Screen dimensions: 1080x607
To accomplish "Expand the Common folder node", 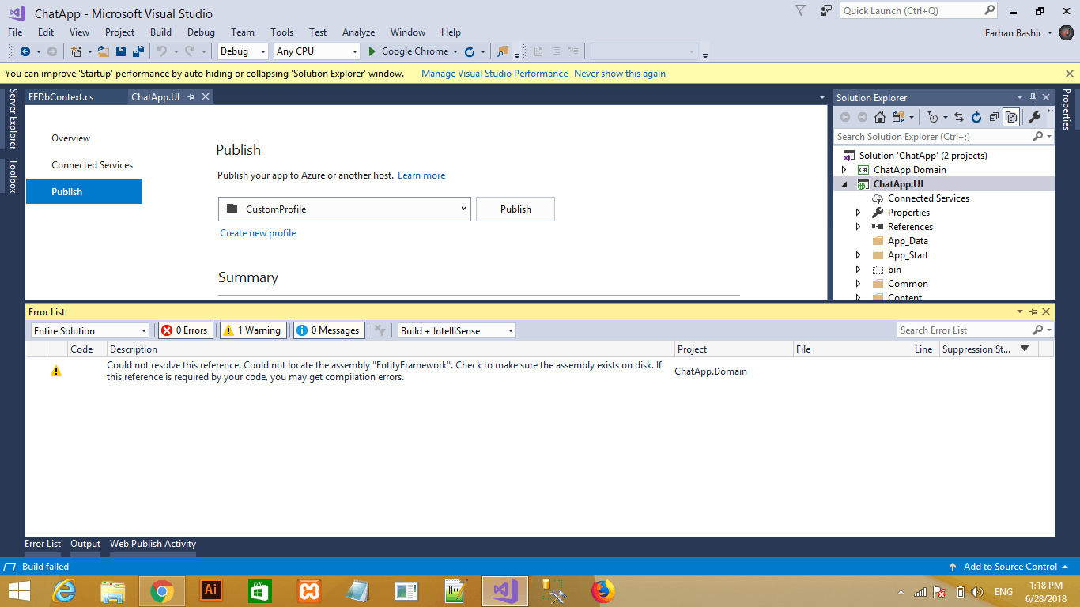I will (859, 284).
